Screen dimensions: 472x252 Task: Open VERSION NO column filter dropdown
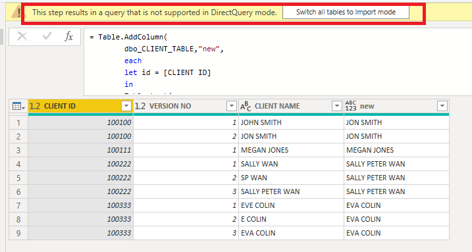232,106
